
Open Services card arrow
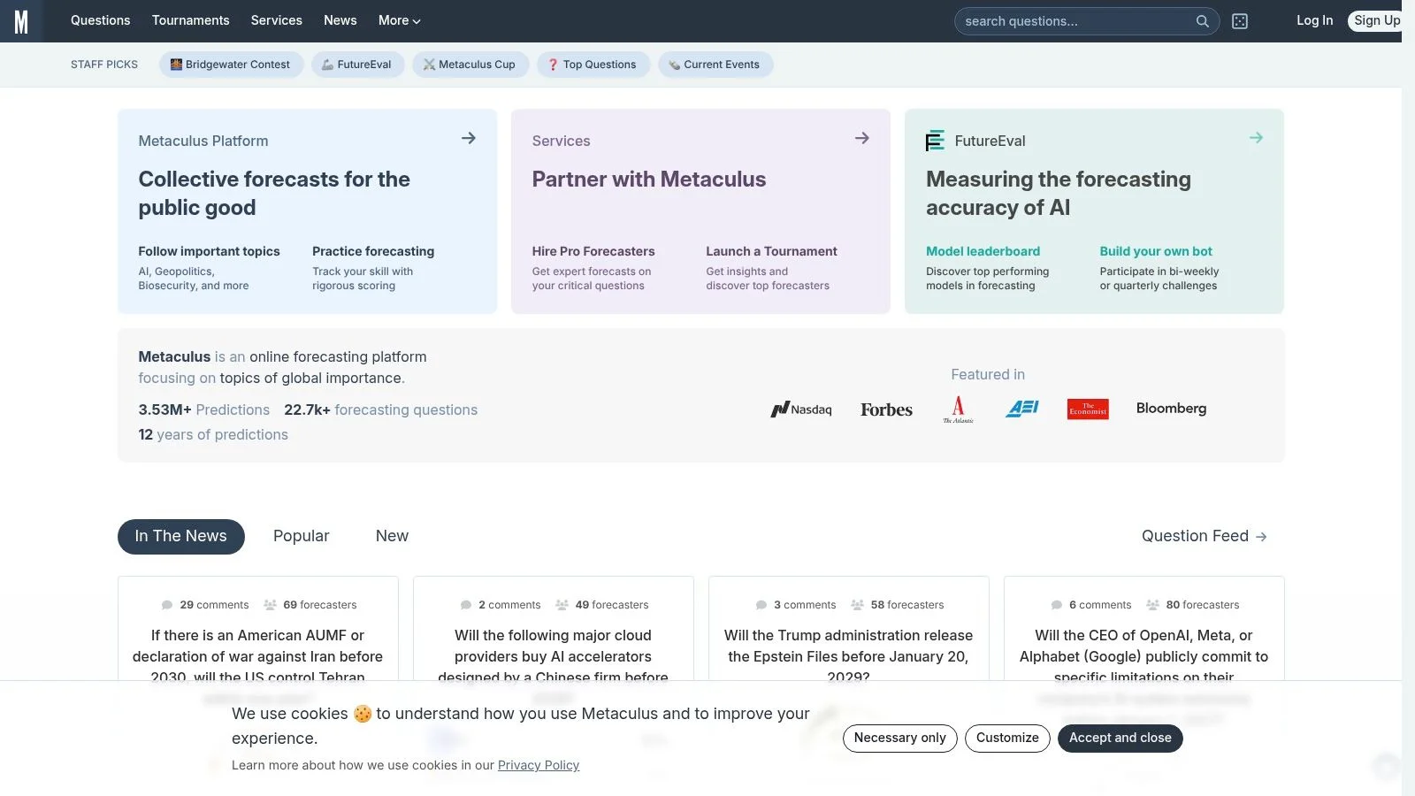[862, 138]
